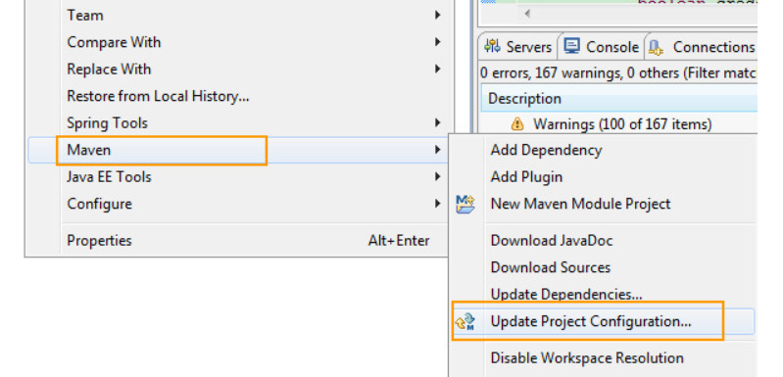Expand the Maven submenu arrow
Image resolution: width=783 pixels, height=377 pixels.
(437, 150)
